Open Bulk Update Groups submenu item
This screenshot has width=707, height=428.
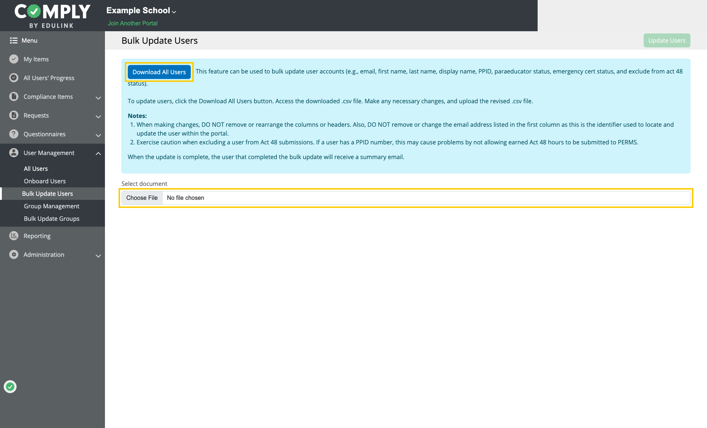pos(52,219)
